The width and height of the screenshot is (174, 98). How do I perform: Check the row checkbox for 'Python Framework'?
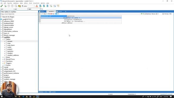(40, 19)
